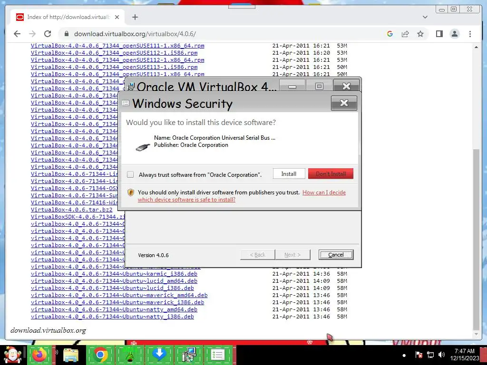The width and height of the screenshot is (487, 365).
Task: Download VirtualBox-4.0.6.tar.bz2
Action: click(x=71, y=210)
